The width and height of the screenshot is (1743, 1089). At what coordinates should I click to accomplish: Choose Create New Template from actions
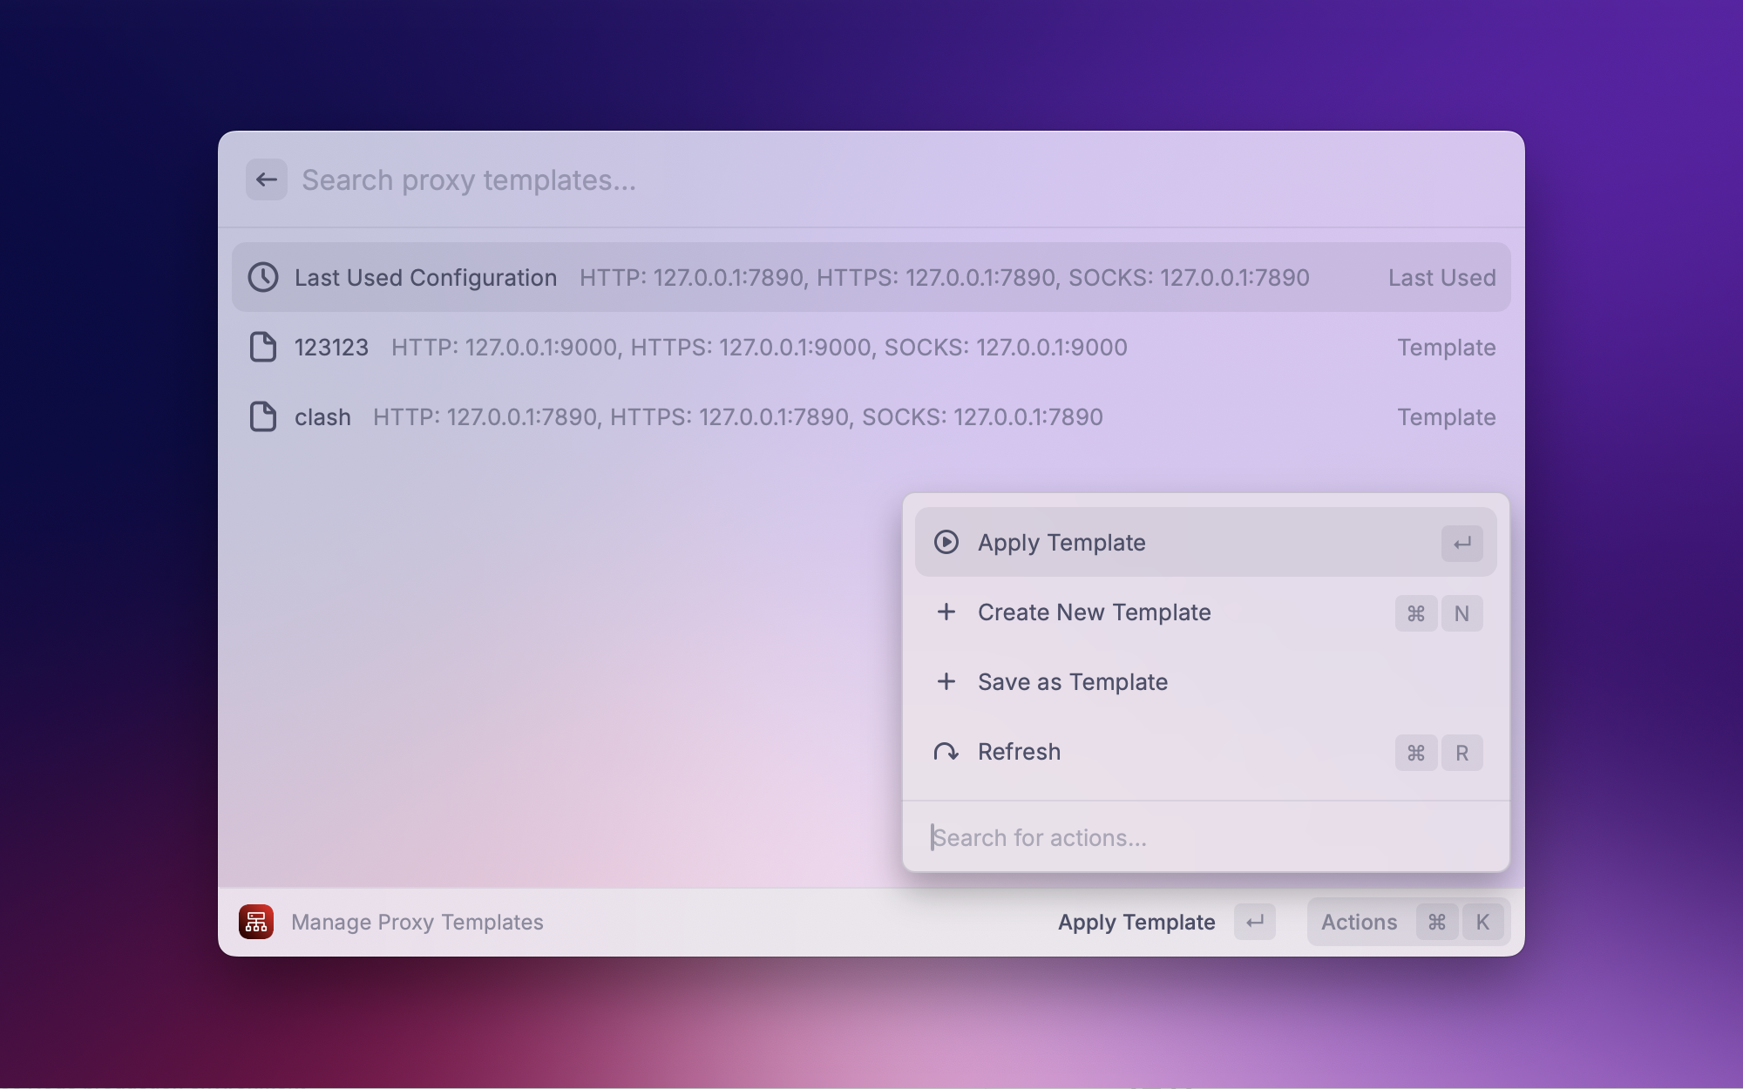[1094, 612]
